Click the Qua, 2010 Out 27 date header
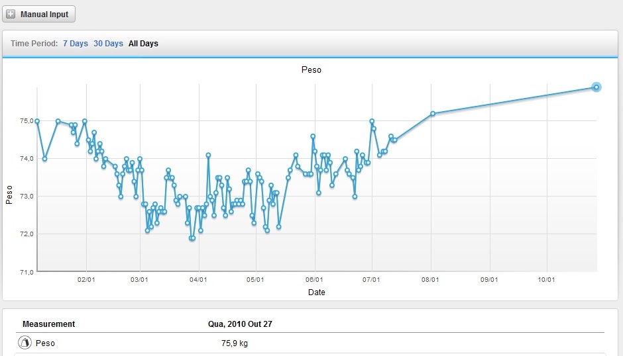This screenshot has height=356, width=623. click(x=241, y=324)
